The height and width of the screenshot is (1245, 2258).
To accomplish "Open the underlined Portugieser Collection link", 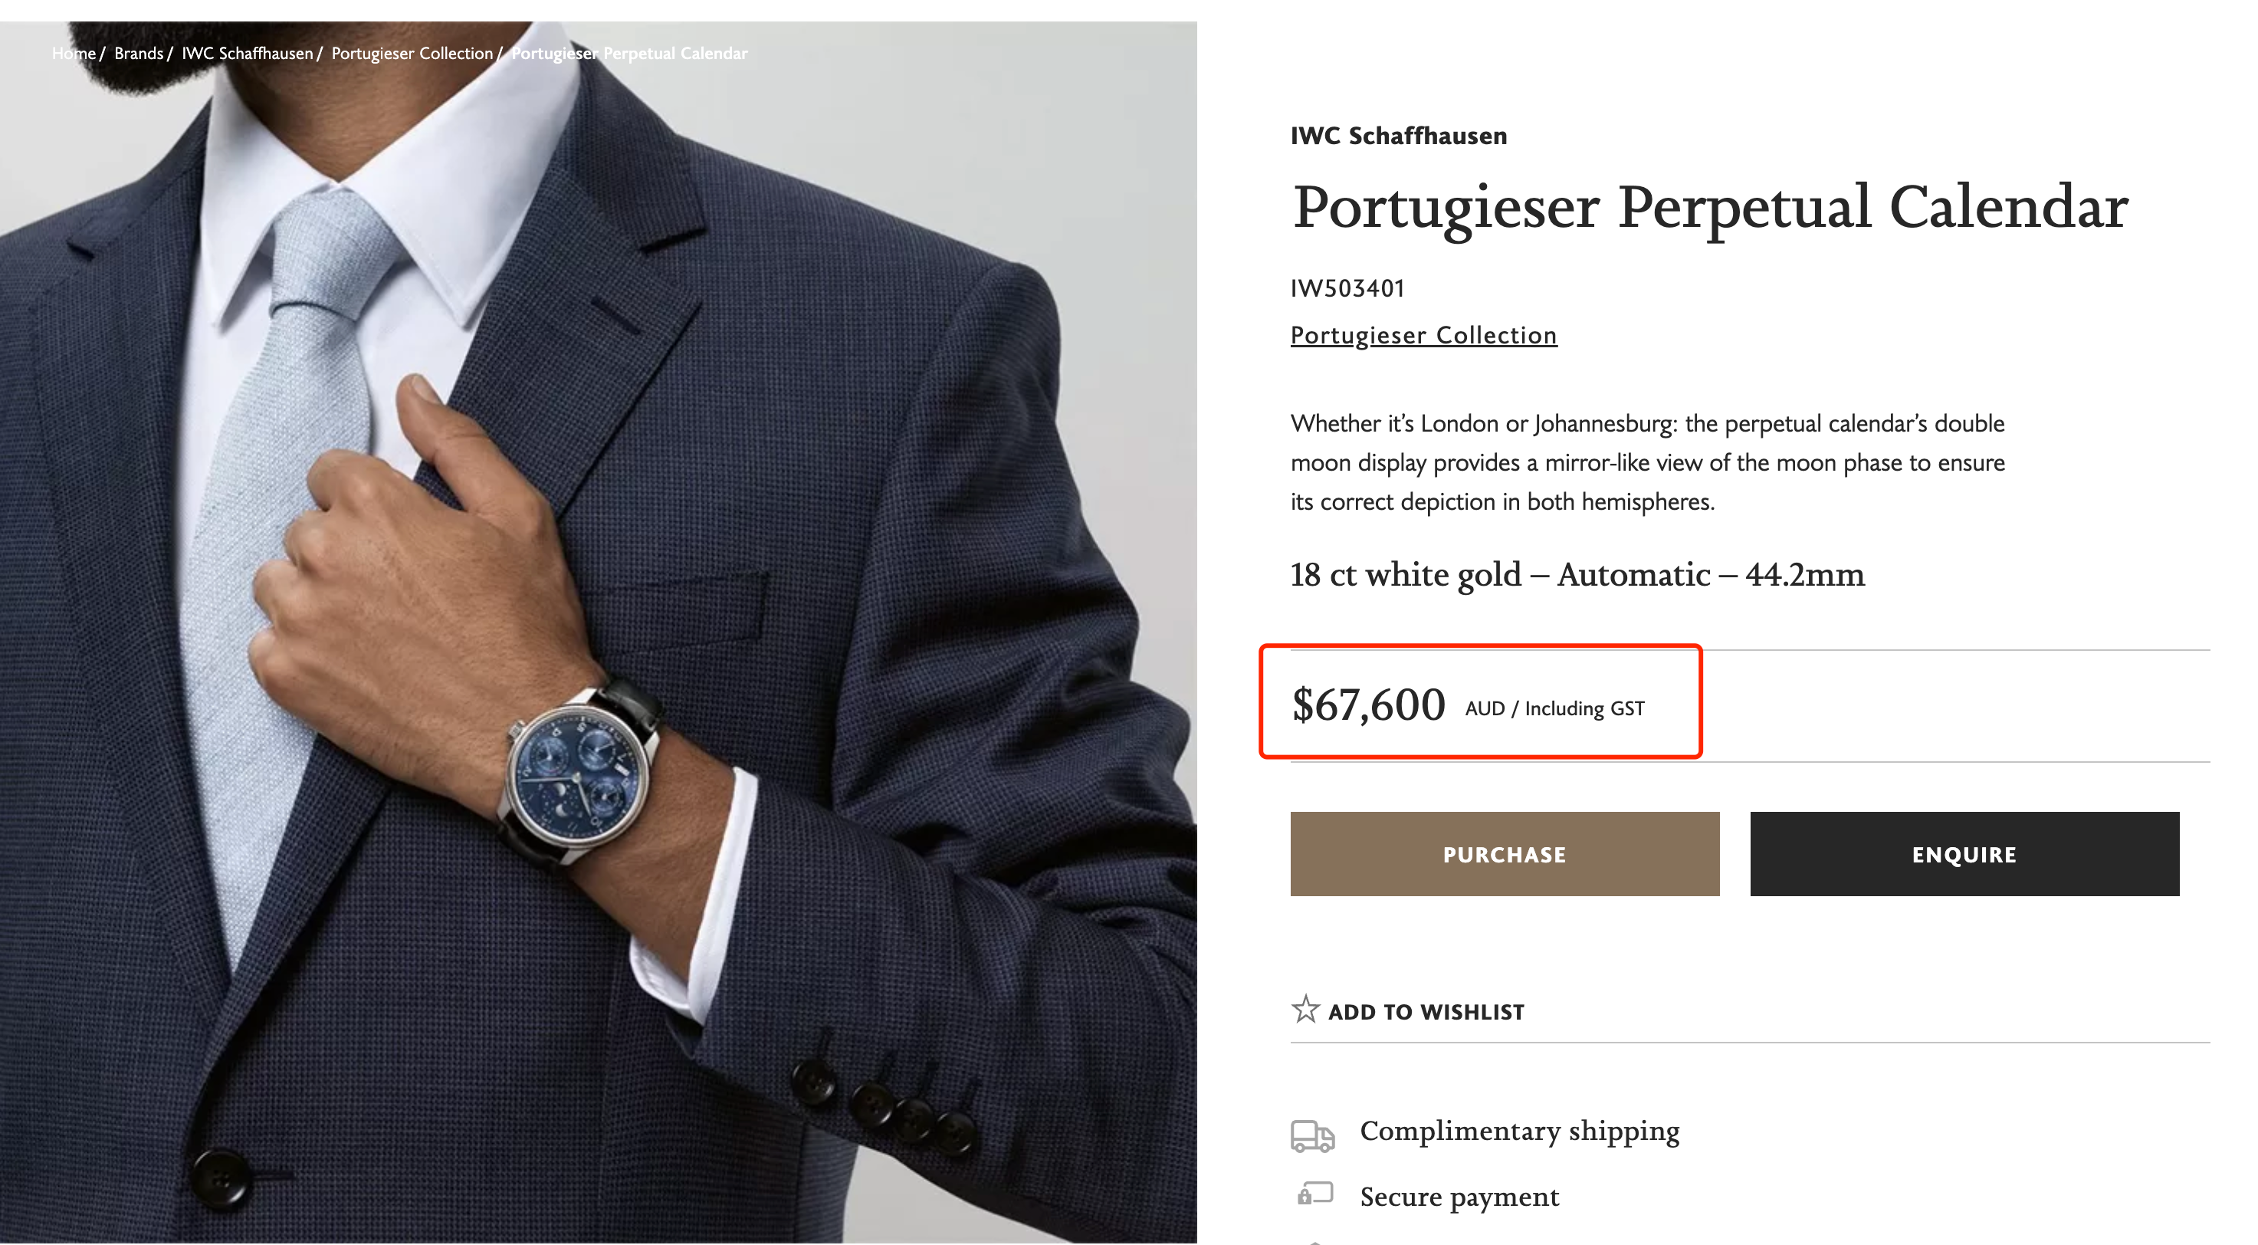I will click(1423, 335).
